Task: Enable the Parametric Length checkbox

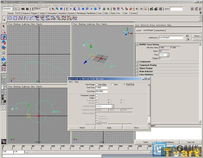Action: click(96, 95)
